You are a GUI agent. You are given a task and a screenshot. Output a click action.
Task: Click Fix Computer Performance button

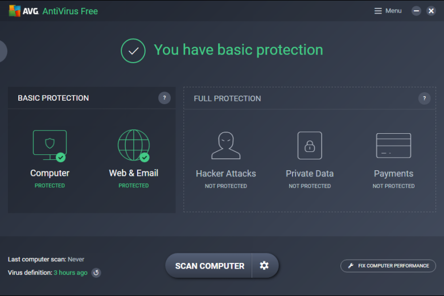point(388,266)
